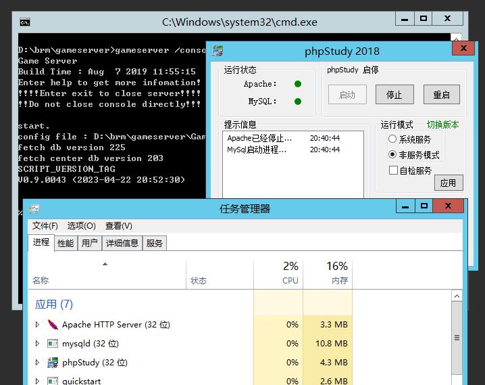Switch to the 用户 tab
The height and width of the screenshot is (385, 485).
[90, 243]
